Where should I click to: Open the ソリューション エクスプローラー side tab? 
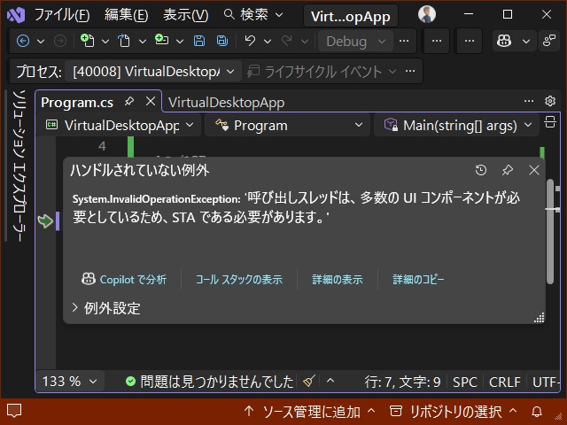19,166
